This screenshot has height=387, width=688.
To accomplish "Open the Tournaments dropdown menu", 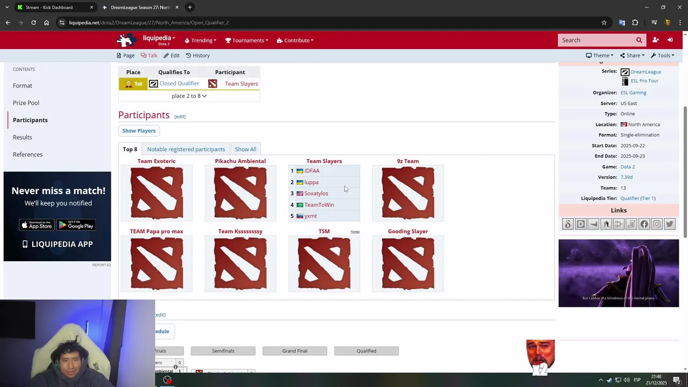I will tap(247, 40).
